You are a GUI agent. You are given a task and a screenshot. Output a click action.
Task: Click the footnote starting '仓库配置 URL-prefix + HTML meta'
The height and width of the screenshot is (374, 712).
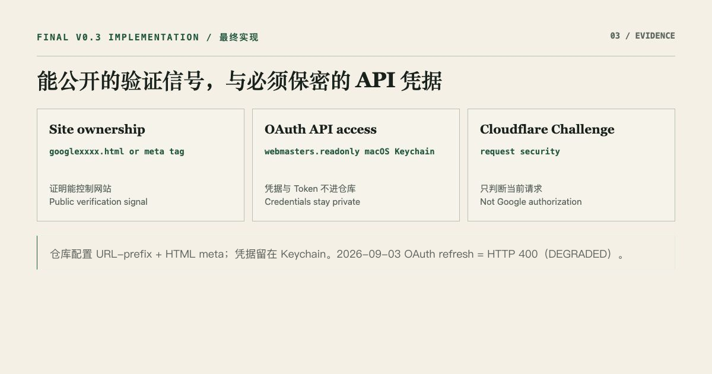click(338, 254)
